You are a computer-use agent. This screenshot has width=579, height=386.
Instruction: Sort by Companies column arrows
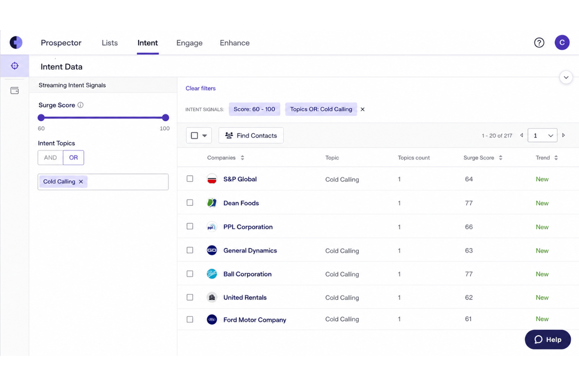[x=243, y=158]
